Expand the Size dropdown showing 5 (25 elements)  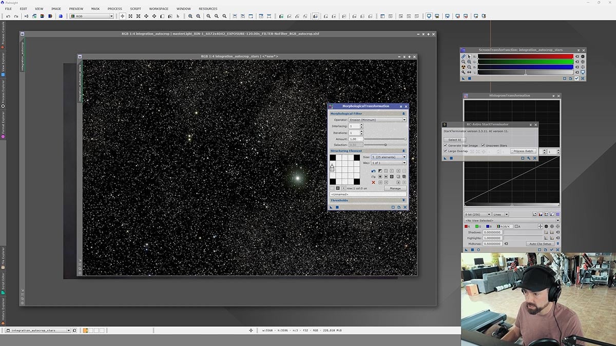pos(389,157)
